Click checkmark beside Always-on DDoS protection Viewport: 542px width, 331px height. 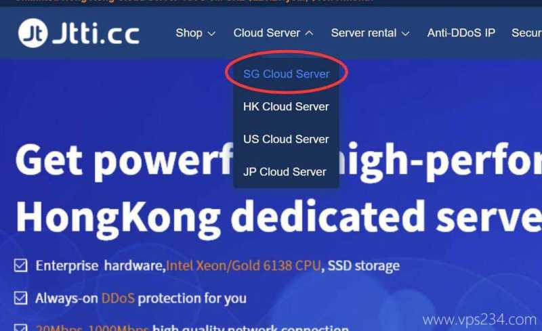pos(21,298)
